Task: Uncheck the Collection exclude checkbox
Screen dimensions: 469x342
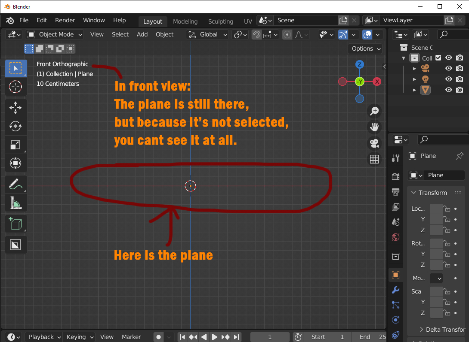Action: 438,58
